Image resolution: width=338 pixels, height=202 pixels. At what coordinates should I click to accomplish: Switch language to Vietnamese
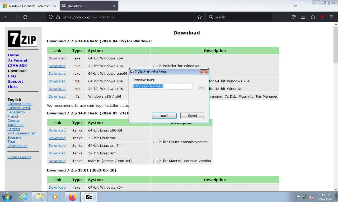point(17,146)
